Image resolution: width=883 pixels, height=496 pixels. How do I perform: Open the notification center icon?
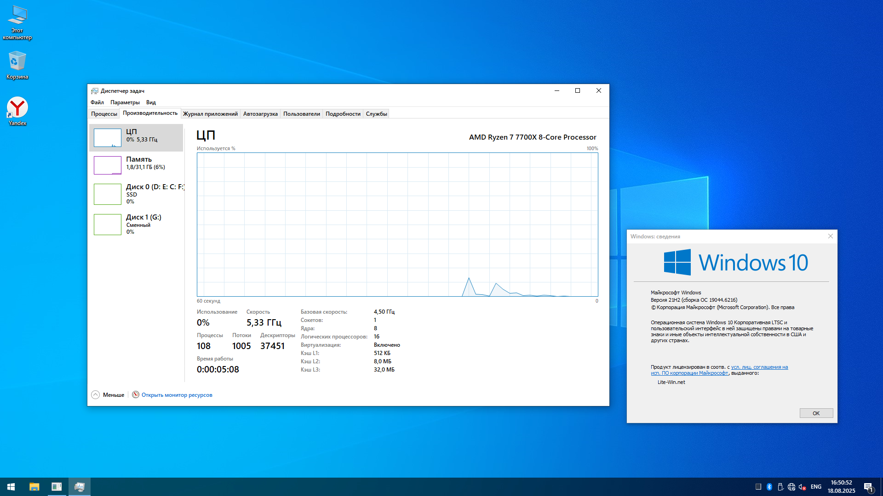(x=868, y=487)
